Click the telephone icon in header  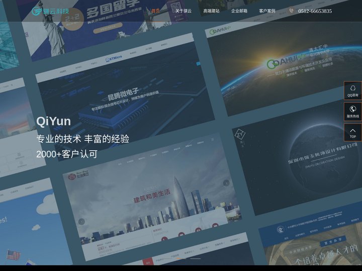[x=291, y=11]
